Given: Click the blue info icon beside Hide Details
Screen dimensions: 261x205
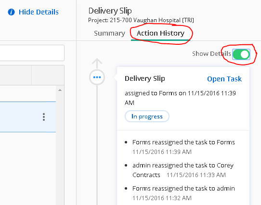Looking at the screenshot, I should tap(12, 12).
